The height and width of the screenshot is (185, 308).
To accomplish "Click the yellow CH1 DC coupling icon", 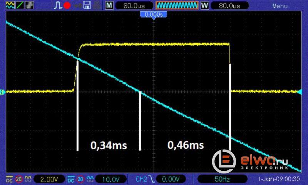I will coord(9,179).
